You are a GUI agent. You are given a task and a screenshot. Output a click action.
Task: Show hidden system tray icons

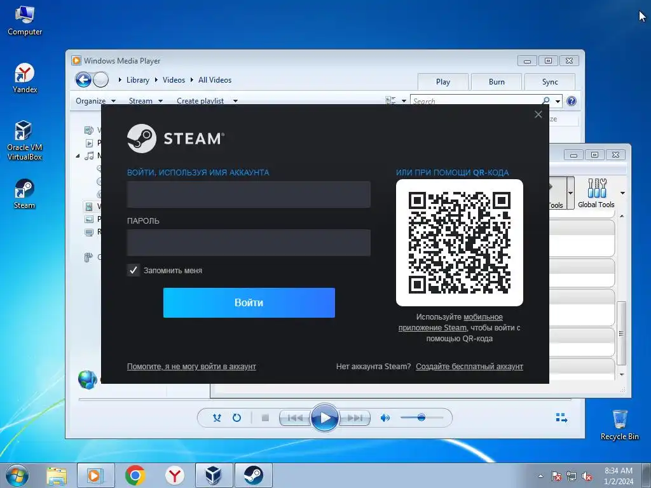(x=540, y=476)
